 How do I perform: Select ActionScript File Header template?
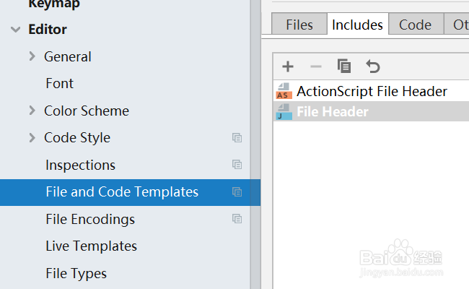[371, 91]
